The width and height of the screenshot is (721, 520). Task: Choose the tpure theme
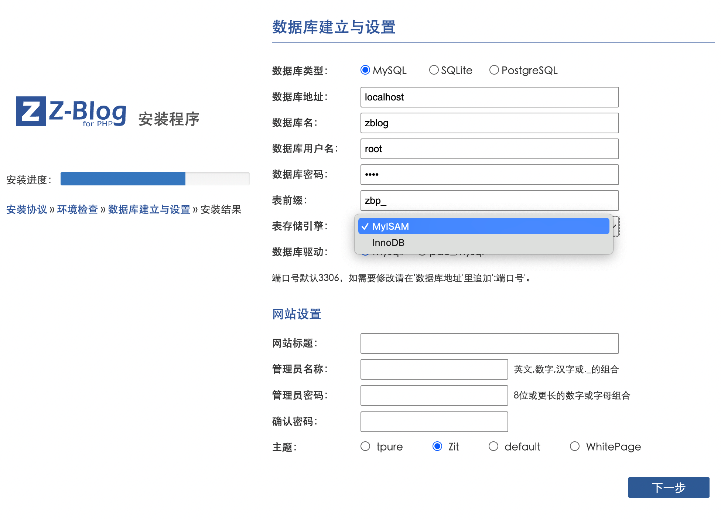tap(365, 446)
